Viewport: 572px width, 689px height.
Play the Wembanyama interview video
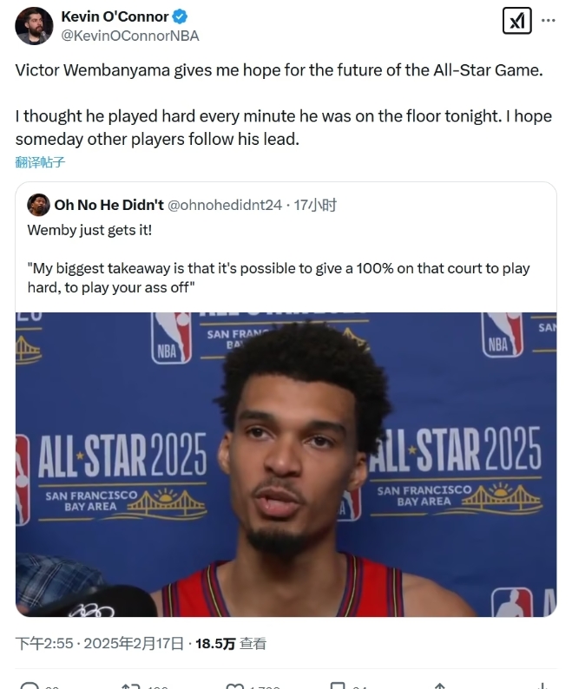286,464
